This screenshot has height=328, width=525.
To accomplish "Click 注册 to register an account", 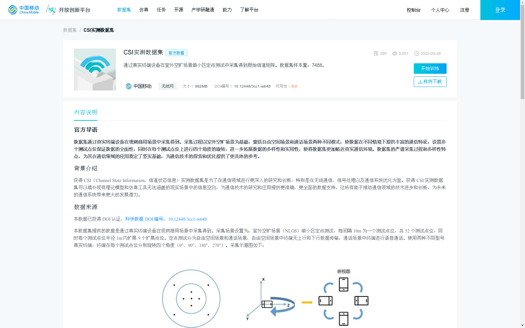I will point(465,10).
